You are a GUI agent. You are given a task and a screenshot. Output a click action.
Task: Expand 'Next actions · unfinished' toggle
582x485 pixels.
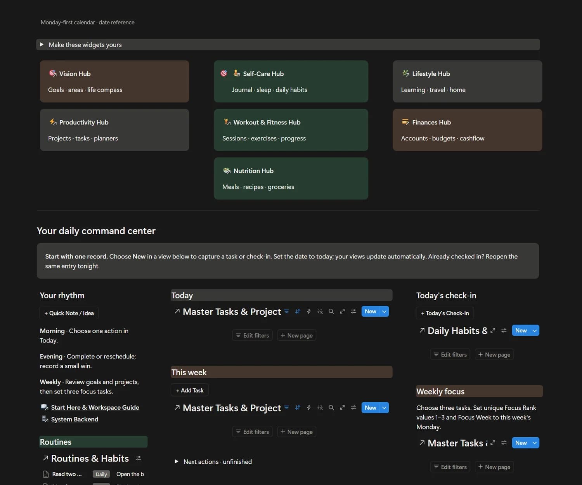pos(176,462)
